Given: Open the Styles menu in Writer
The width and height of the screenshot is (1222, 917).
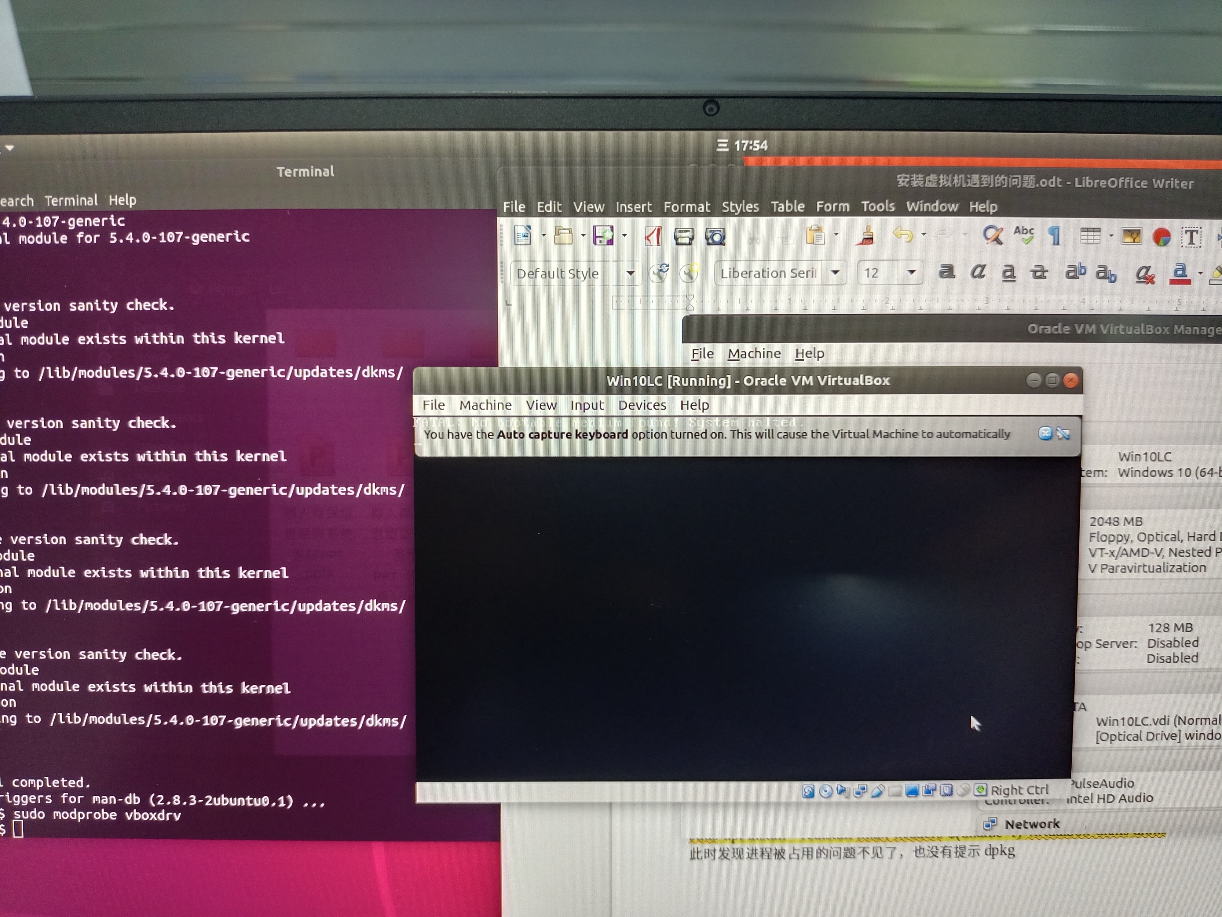Looking at the screenshot, I should tap(740, 207).
